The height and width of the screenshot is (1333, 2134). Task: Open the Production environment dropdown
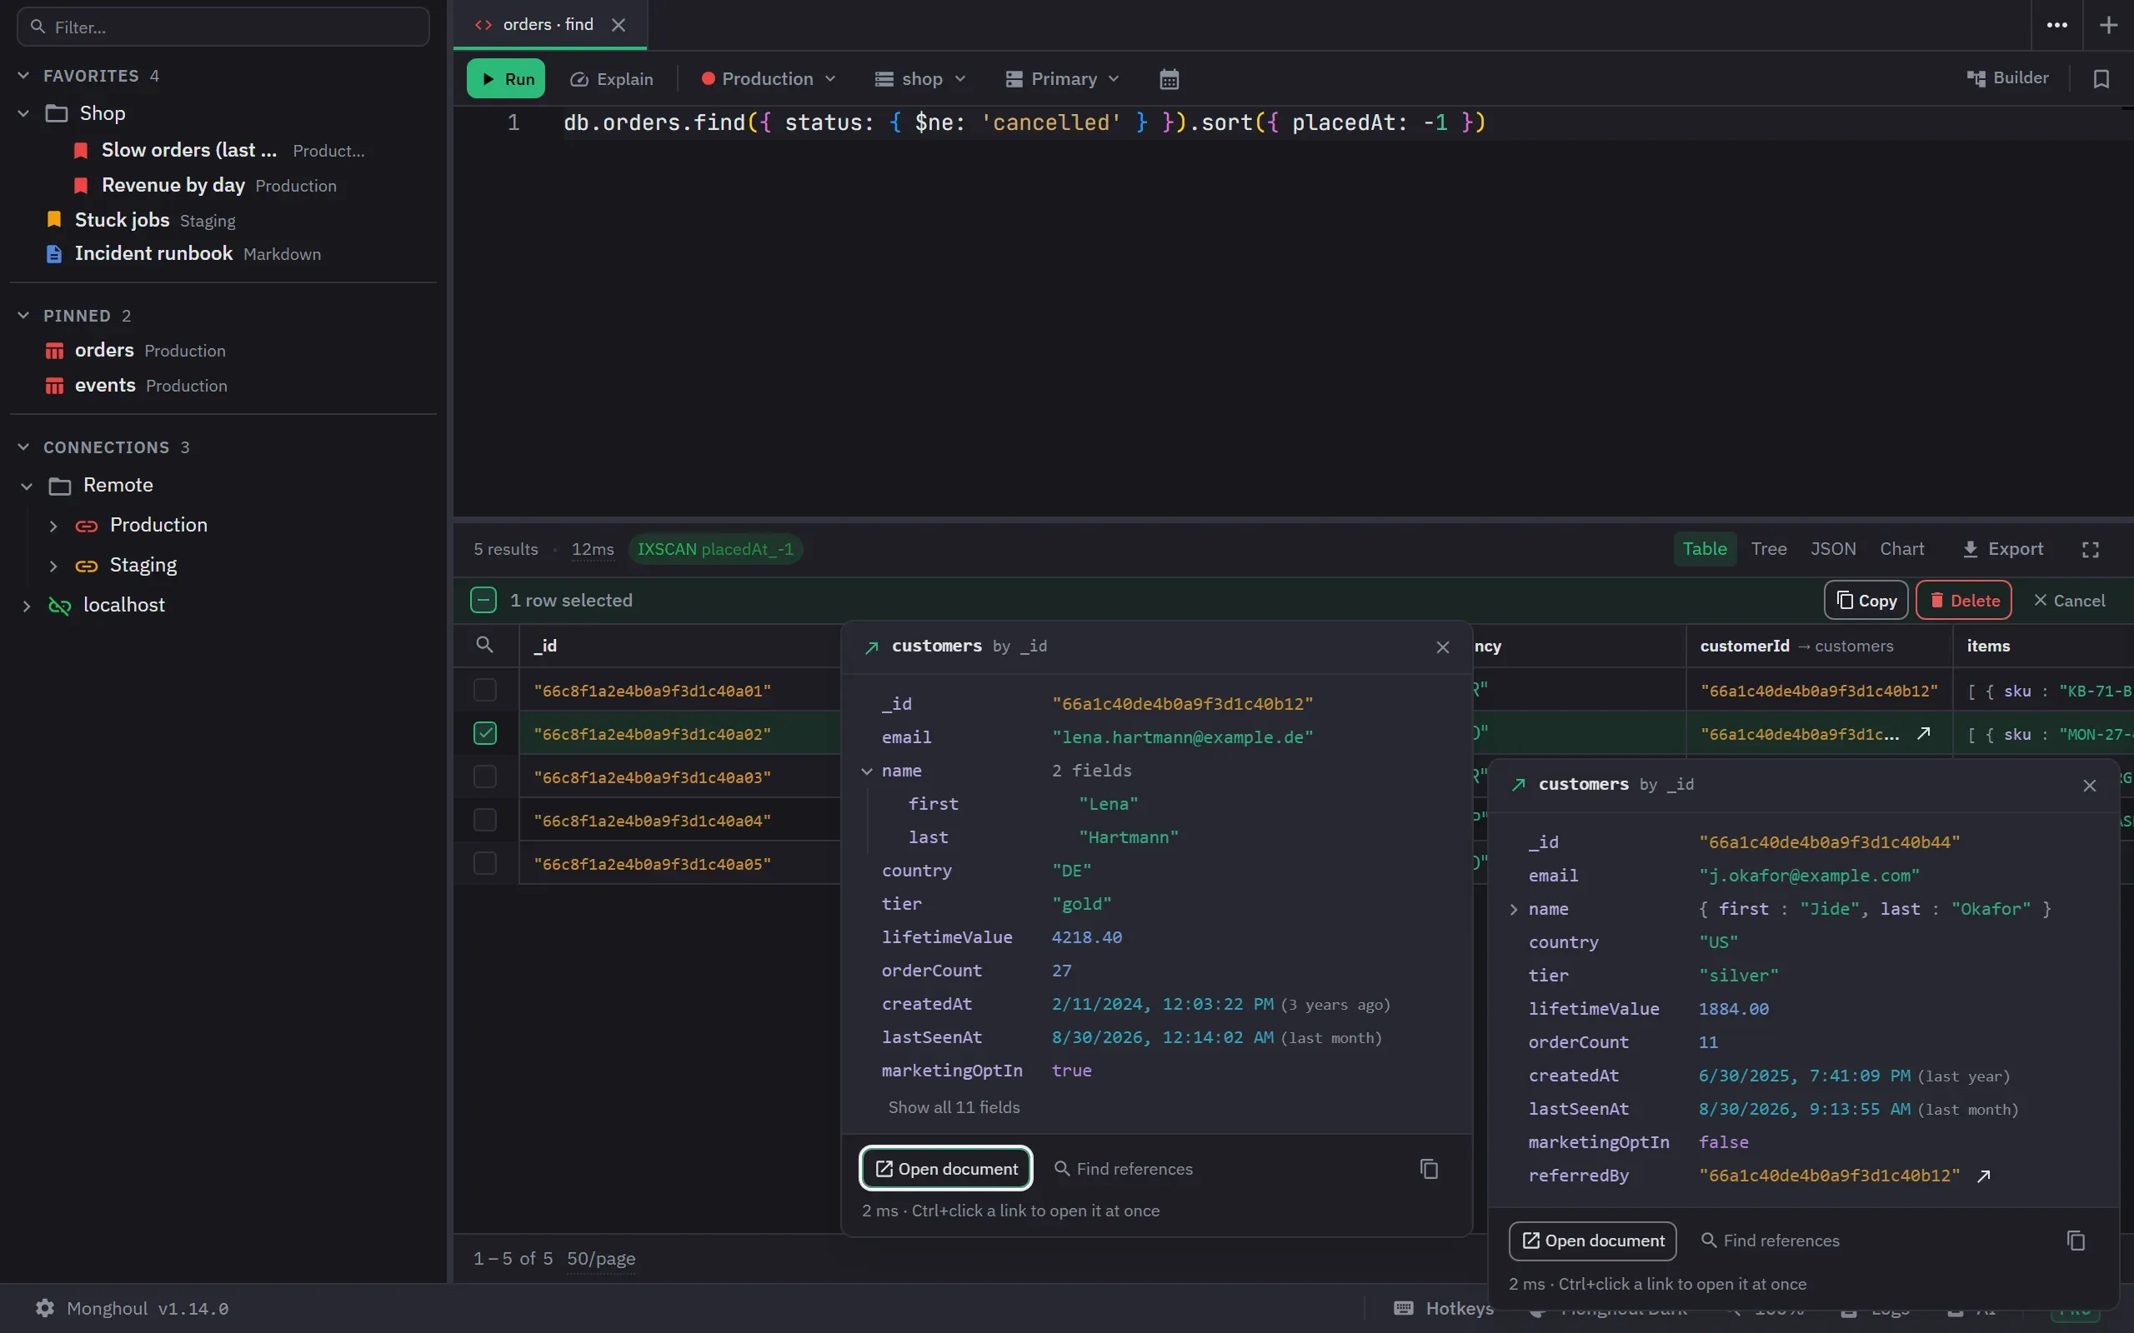pyautogui.click(x=767, y=78)
